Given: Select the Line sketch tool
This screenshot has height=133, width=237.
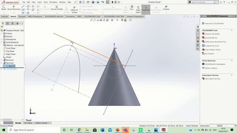Looking at the screenshot, I should point(23,6).
